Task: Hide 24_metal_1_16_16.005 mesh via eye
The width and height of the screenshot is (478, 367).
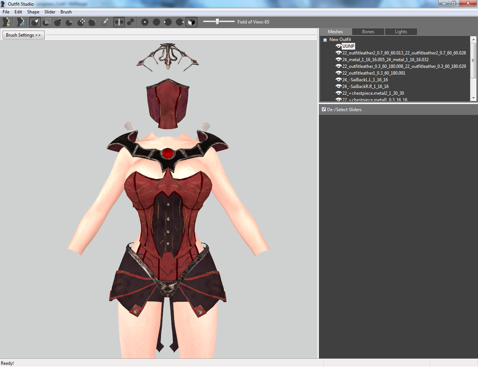Action: pyautogui.click(x=338, y=59)
